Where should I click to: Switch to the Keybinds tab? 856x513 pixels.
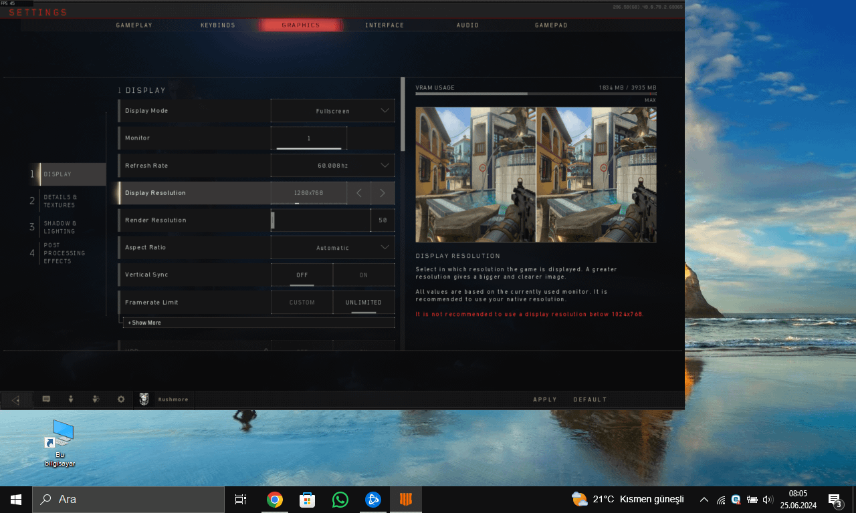click(217, 25)
